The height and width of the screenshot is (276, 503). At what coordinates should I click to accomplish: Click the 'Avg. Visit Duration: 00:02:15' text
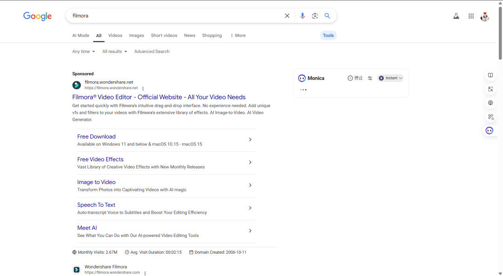(156, 252)
